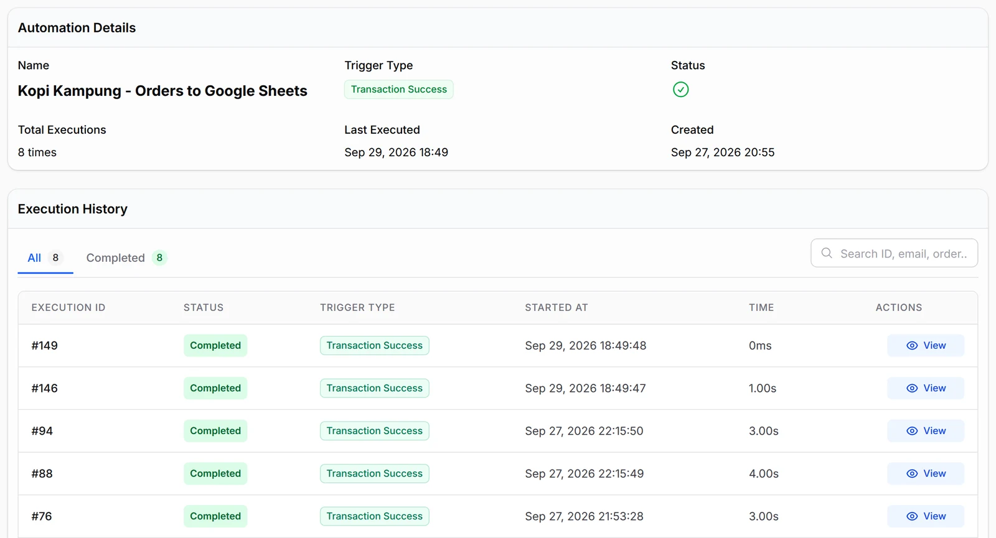Open View for execution #88
This screenshot has height=538, width=996.
pos(926,474)
